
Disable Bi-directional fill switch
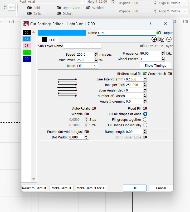pyautogui.click(x=145, y=74)
